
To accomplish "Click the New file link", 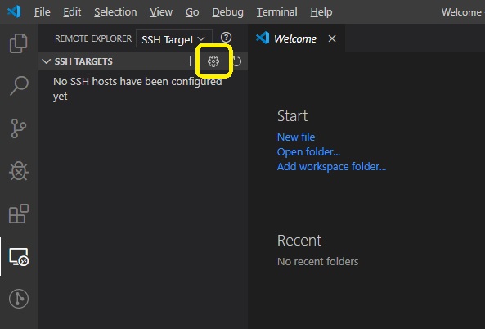I will point(296,137).
